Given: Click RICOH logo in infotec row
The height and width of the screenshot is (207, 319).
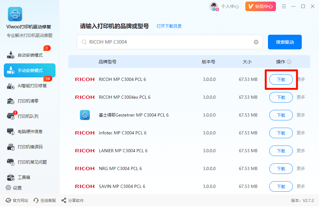Looking at the screenshot, I should point(85,133).
